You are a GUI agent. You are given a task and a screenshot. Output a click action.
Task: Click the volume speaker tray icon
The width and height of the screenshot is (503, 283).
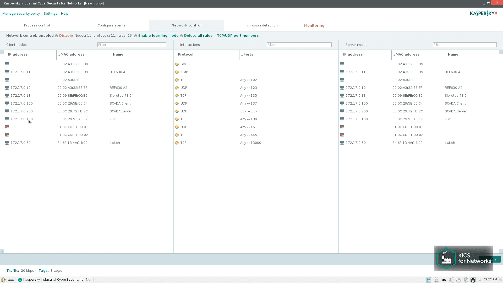point(451,280)
